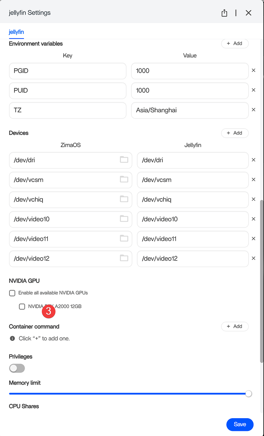Click the export settings icon in header
This screenshot has width=264, height=436.
coord(224,13)
